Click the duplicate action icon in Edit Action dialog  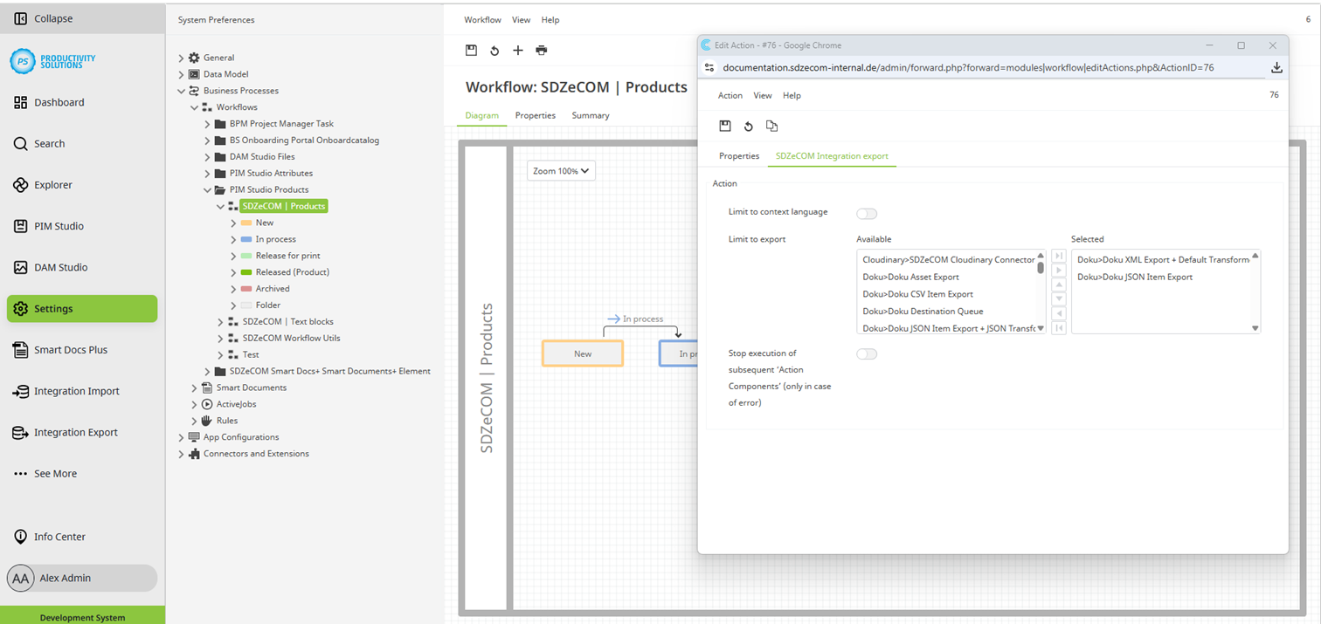pyautogui.click(x=771, y=126)
